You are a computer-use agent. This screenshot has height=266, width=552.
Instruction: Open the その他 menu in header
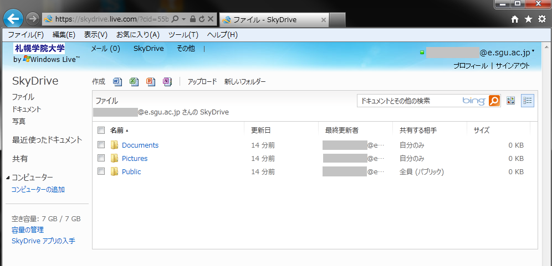click(x=186, y=49)
